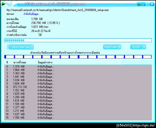Click the การโอนถ่ายข้อมูล label
The height and width of the screenshot is (128, 156).
[x=16, y=27]
